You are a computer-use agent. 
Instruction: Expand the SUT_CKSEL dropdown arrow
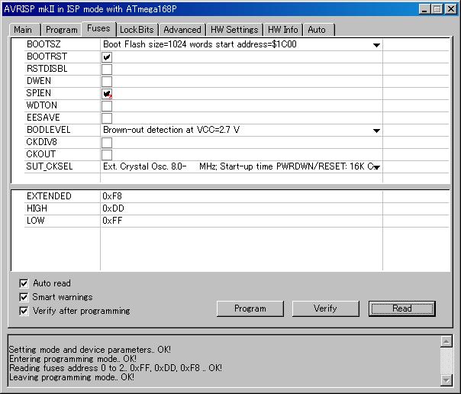(x=376, y=167)
